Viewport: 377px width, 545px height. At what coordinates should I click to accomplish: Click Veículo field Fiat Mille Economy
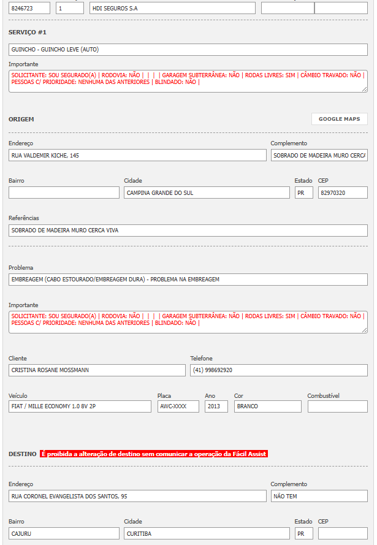click(x=80, y=406)
